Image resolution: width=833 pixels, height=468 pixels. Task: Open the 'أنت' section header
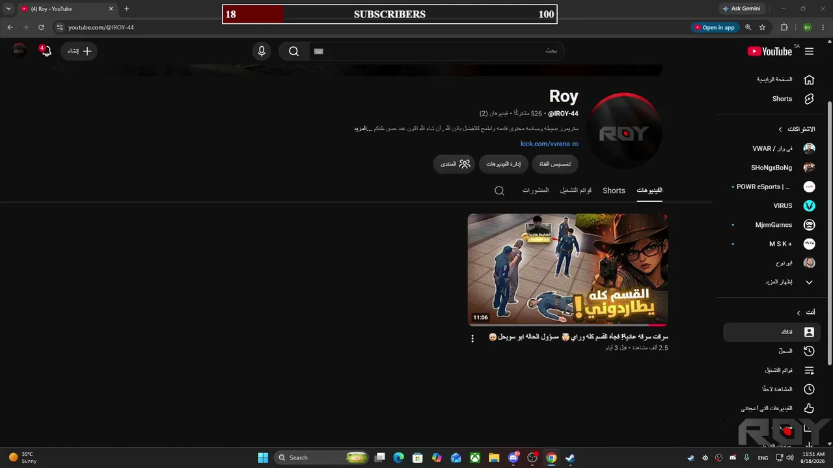806,313
